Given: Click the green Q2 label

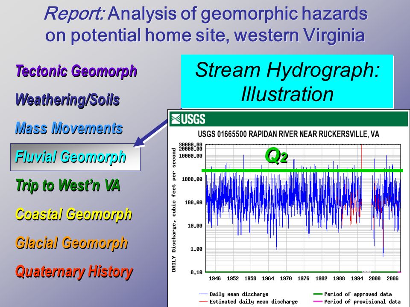Looking at the screenshot, I should (276, 156).
